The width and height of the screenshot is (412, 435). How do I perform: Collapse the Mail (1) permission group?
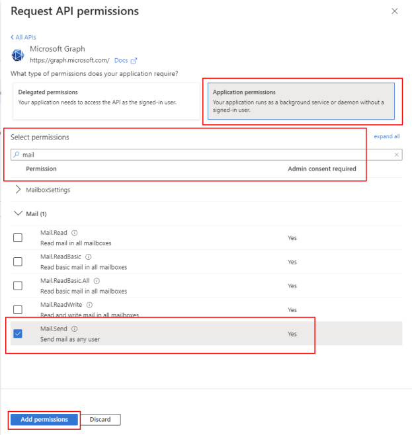coord(18,214)
